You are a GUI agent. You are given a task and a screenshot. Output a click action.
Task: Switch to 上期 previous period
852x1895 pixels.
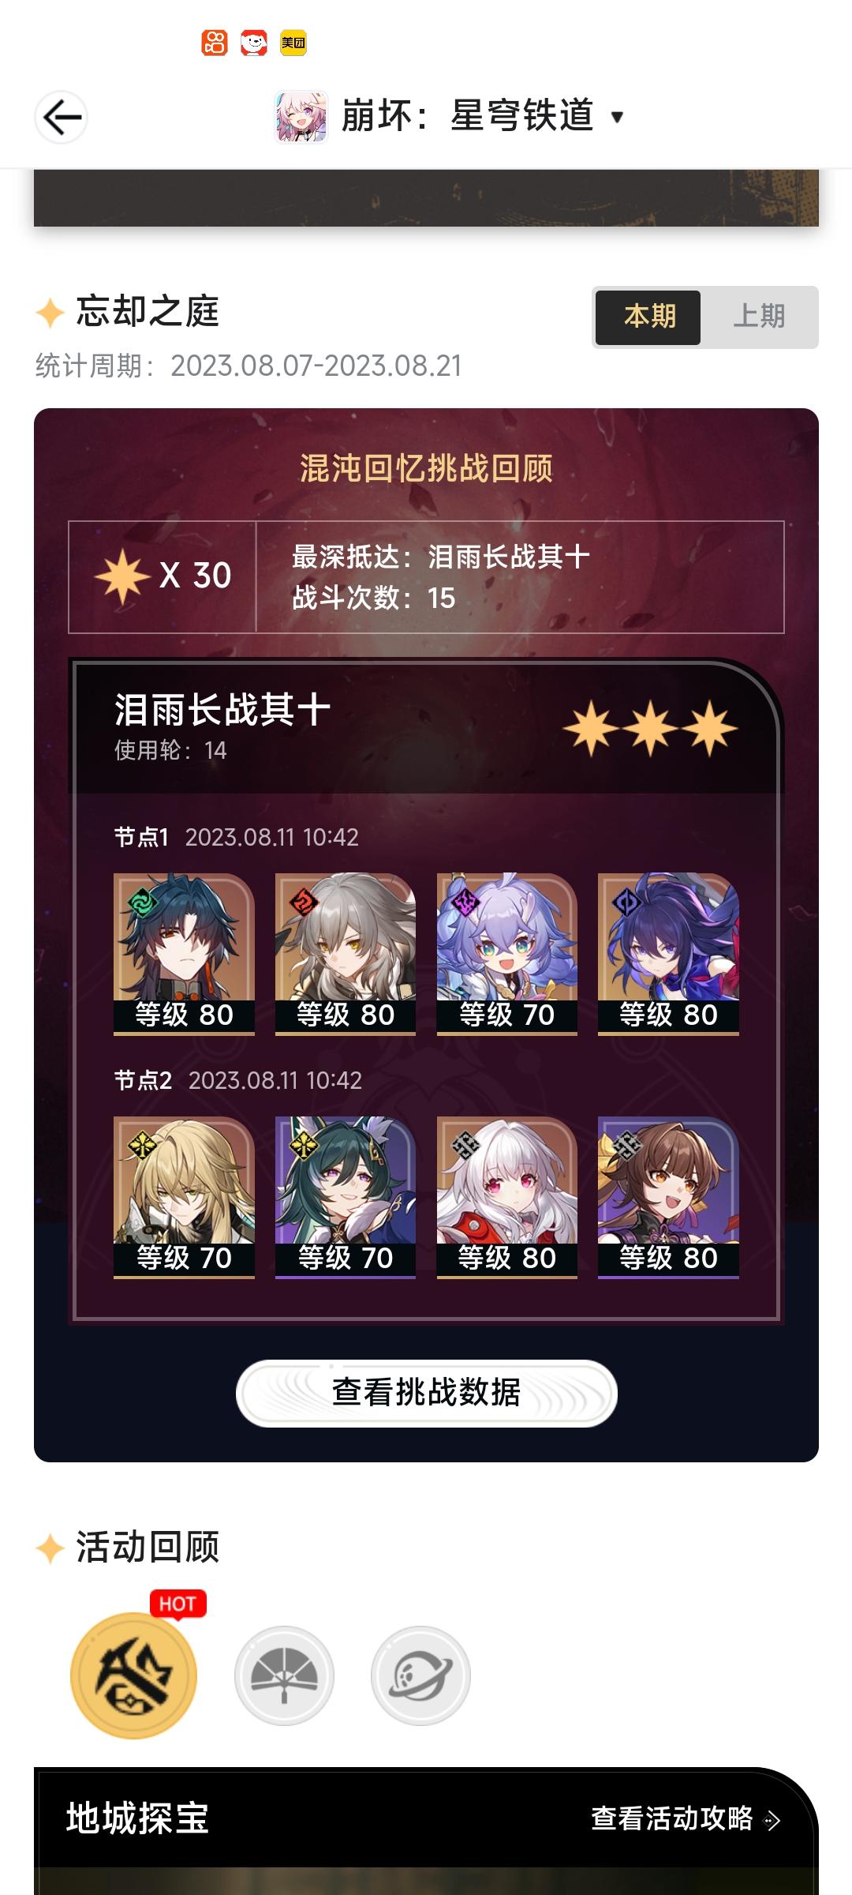[x=759, y=317]
